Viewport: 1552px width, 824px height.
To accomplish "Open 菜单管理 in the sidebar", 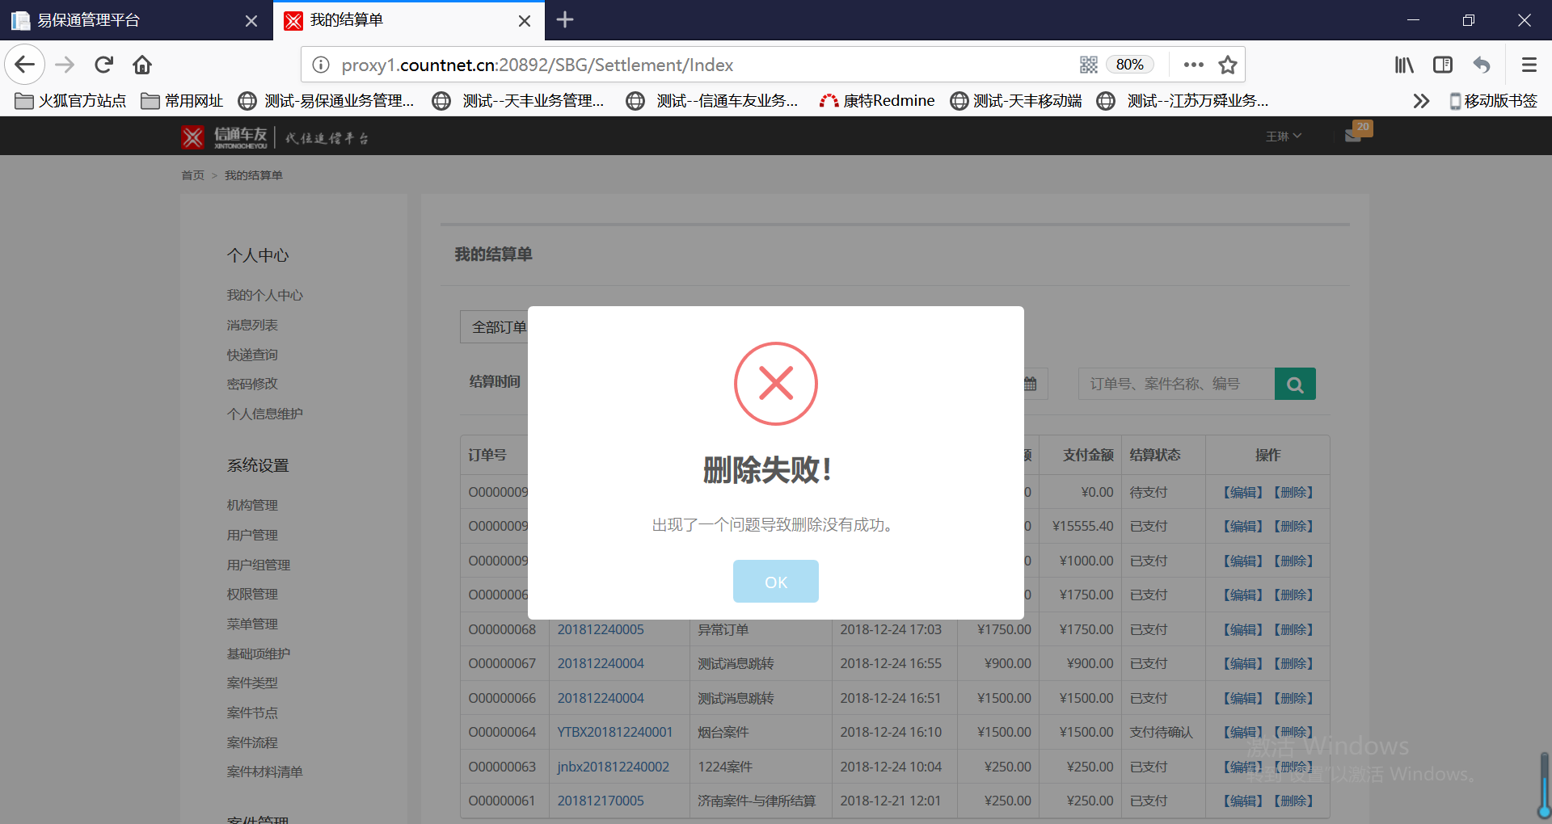I will pos(252,624).
